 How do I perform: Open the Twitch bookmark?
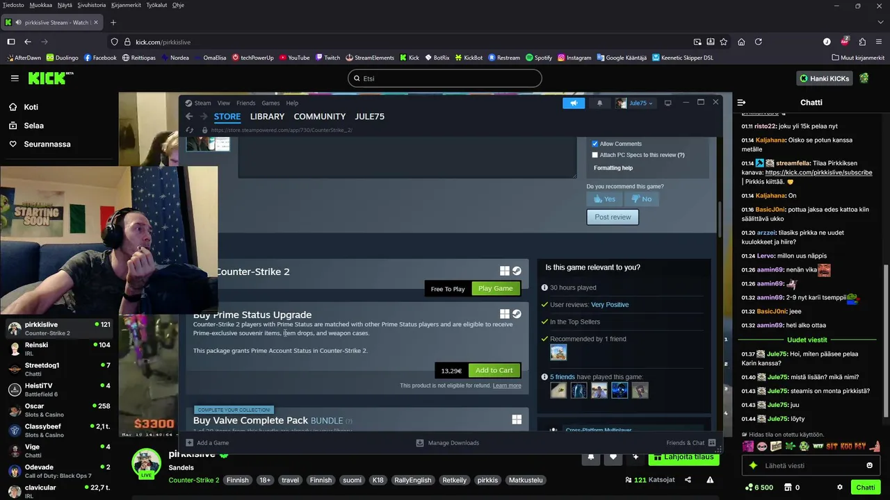(327, 58)
